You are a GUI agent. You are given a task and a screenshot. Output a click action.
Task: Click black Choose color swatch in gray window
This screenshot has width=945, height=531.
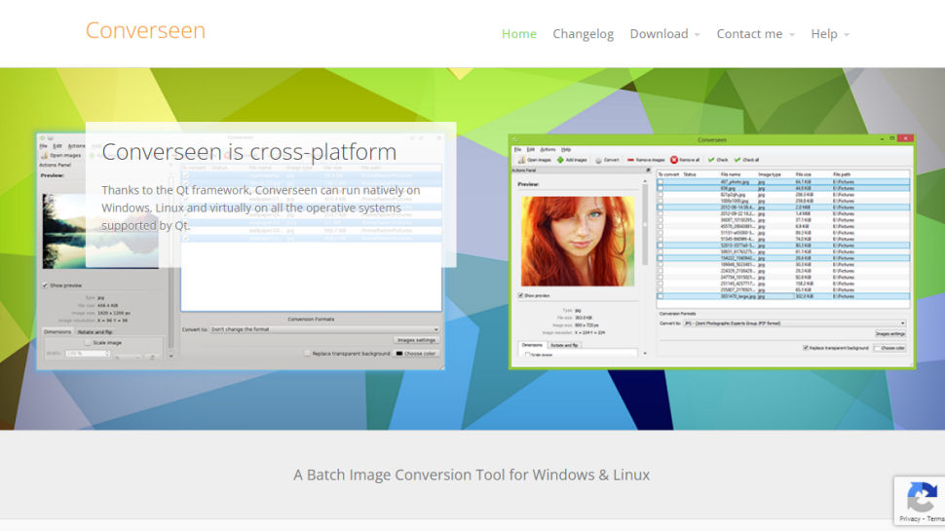tap(399, 354)
